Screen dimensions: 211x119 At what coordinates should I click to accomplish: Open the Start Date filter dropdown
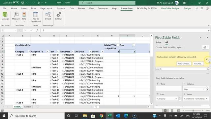click(73, 52)
